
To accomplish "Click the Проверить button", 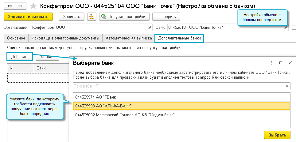I will point(166,17).
